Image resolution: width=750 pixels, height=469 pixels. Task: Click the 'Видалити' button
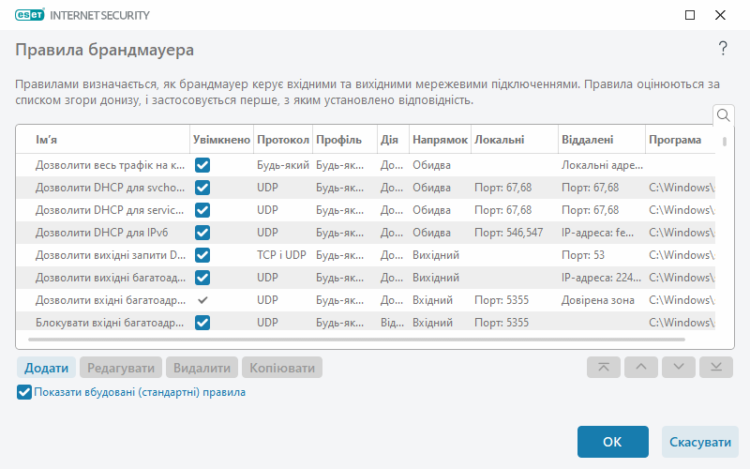point(202,368)
